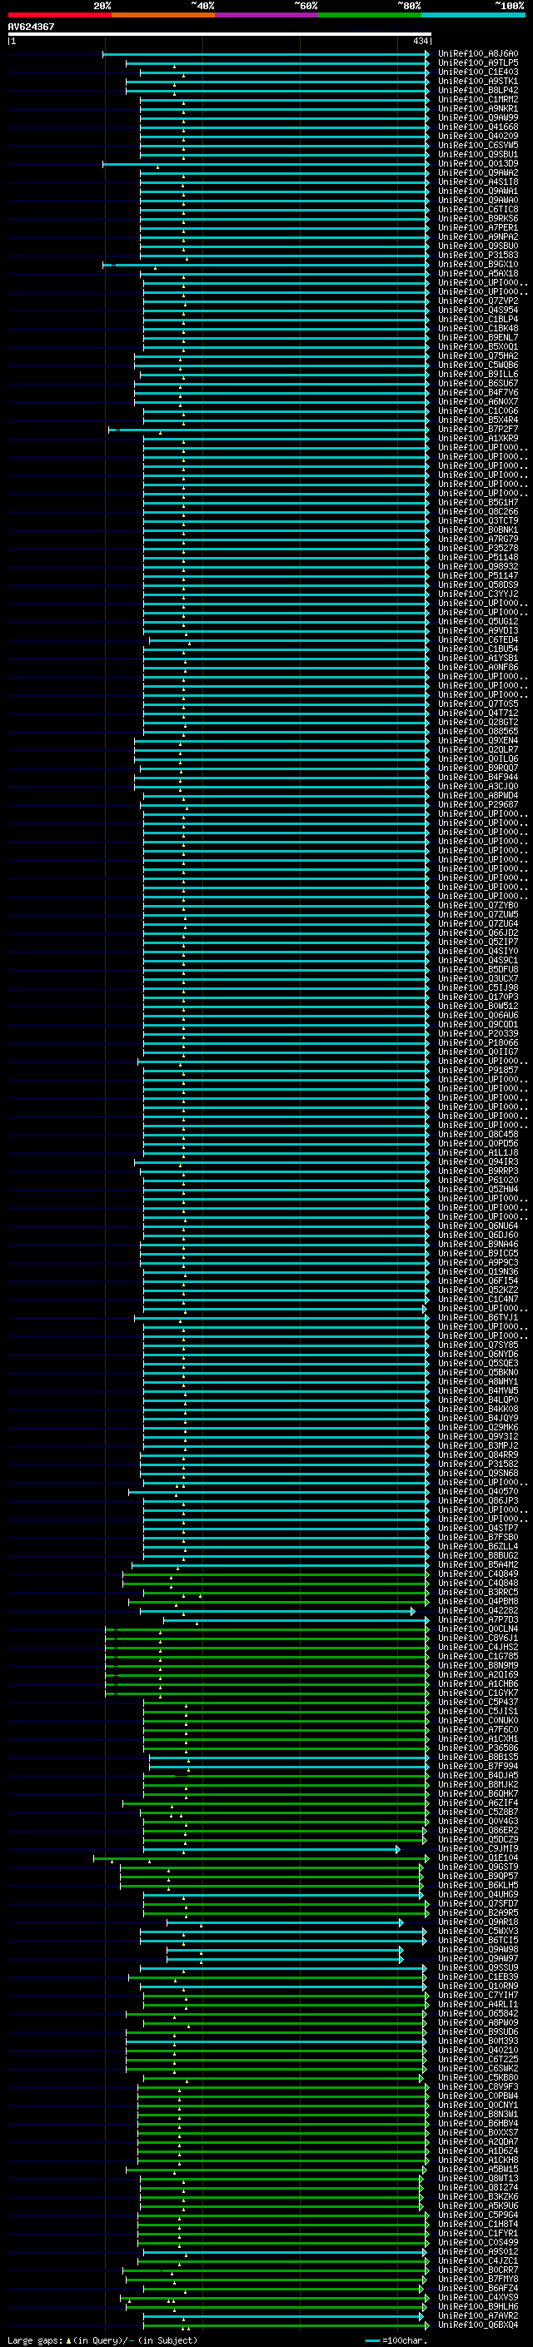Image resolution: width=533 pixels, height=2347 pixels.
Task: Click the short cyan bar for UniRef100_Q42282
Action: click(277, 1611)
